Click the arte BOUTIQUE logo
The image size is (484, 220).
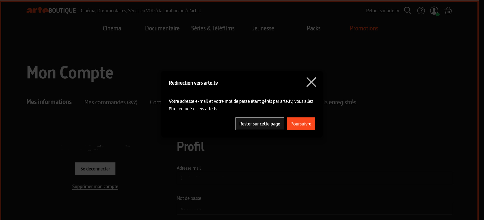click(51, 11)
